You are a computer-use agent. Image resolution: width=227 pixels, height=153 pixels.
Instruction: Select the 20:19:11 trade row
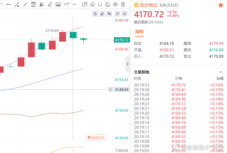179,132
